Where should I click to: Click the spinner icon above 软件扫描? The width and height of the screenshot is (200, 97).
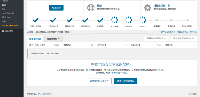point(114,20)
